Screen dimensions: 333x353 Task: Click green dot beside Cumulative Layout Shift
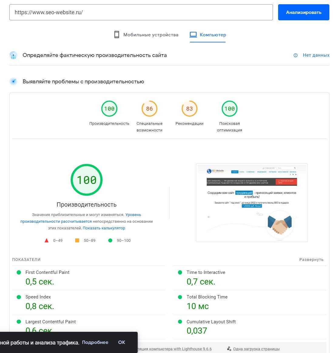(x=180, y=322)
